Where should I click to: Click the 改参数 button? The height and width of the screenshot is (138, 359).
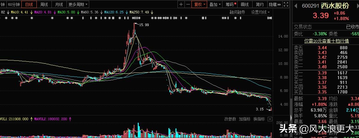(230, 119)
